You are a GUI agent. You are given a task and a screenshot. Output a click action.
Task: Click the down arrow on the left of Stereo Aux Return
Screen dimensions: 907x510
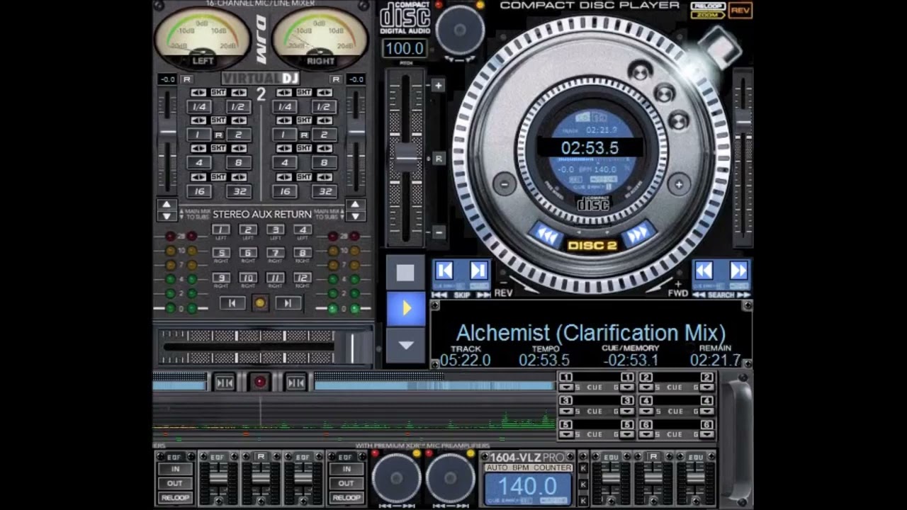[x=166, y=215]
